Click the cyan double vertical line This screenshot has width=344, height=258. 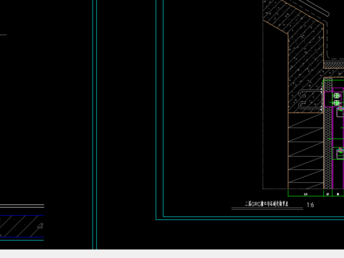(95, 124)
